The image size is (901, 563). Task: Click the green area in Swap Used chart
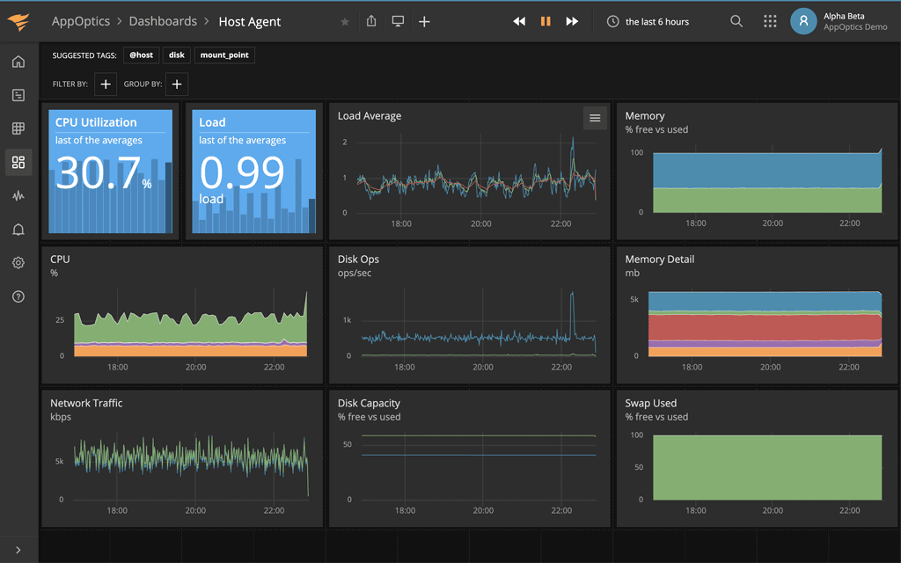pos(767,467)
